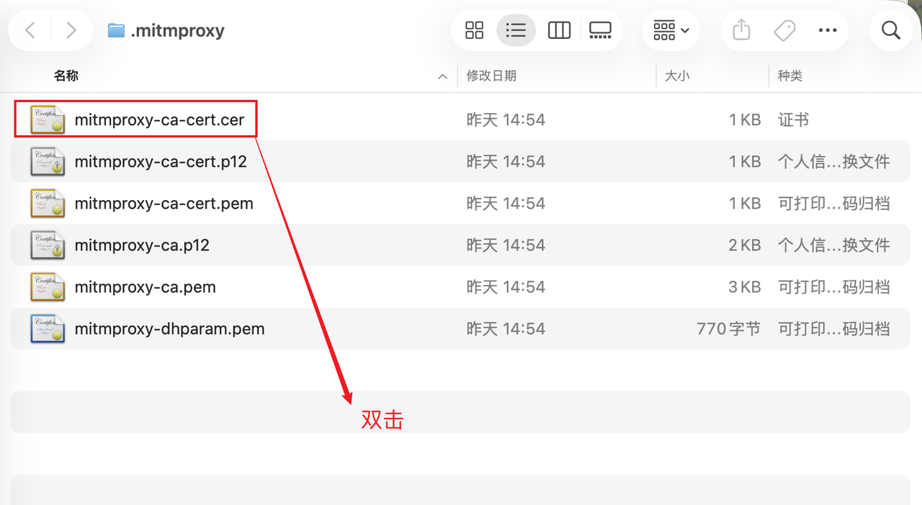The height and width of the screenshot is (505, 922).
Task: Switch to list view
Action: click(x=516, y=30)
